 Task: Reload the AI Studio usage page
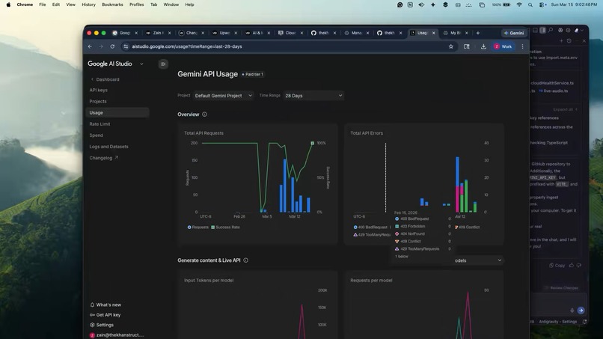(x=112, y=46)
